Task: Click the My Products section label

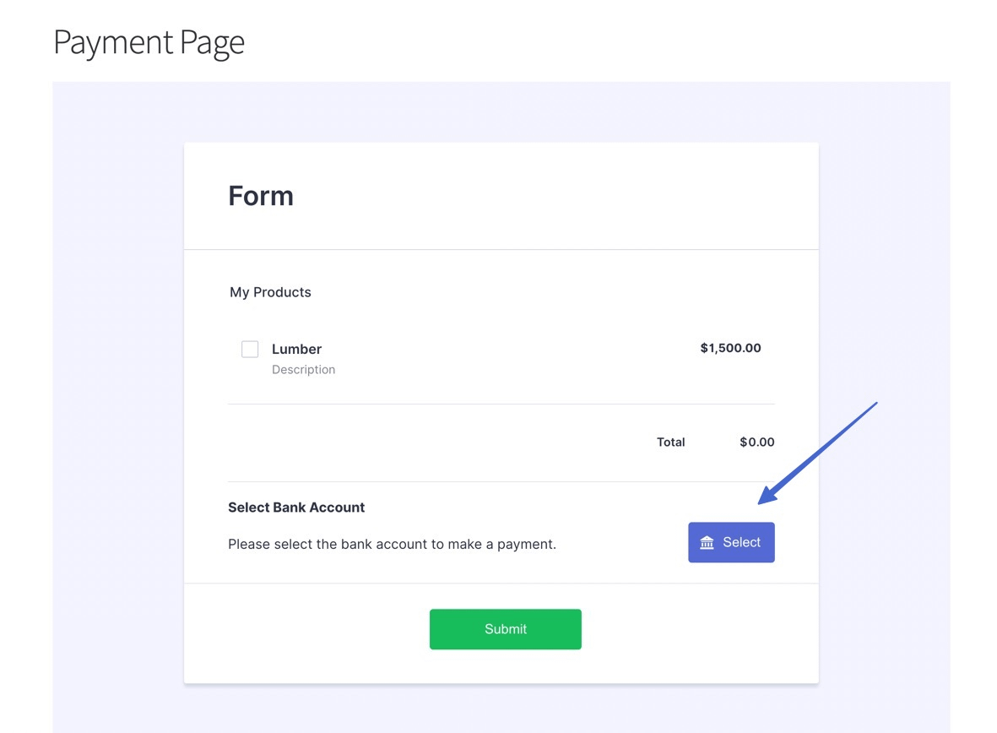Action: 270,292
